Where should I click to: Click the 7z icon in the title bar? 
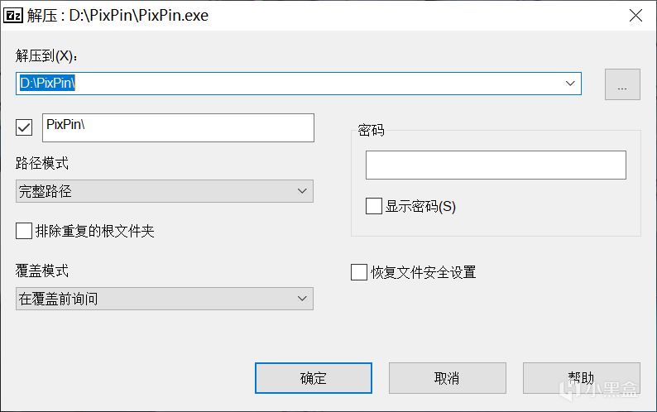tap(13, 16)
